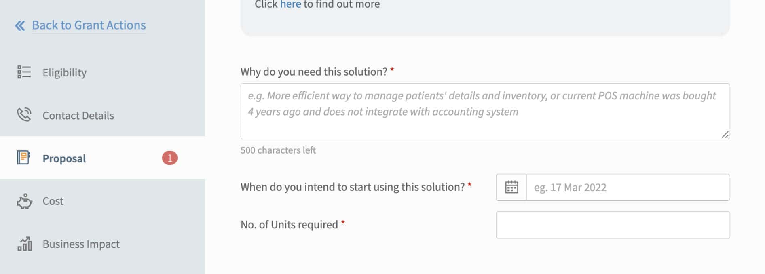Click the start date input field
This screenshot has width=765, height=274.
pos(628,187)
